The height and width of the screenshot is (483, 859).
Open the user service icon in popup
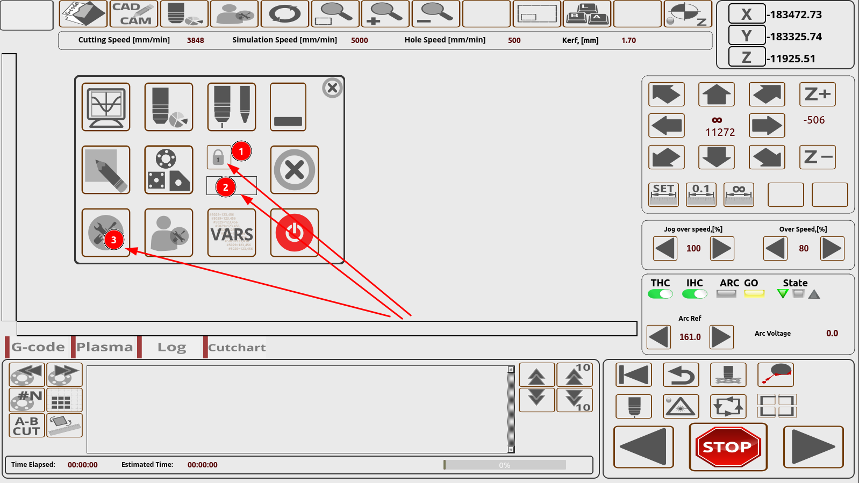169,233
